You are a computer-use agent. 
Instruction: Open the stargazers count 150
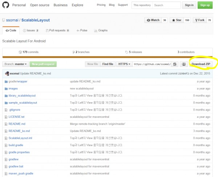(187, 20)
